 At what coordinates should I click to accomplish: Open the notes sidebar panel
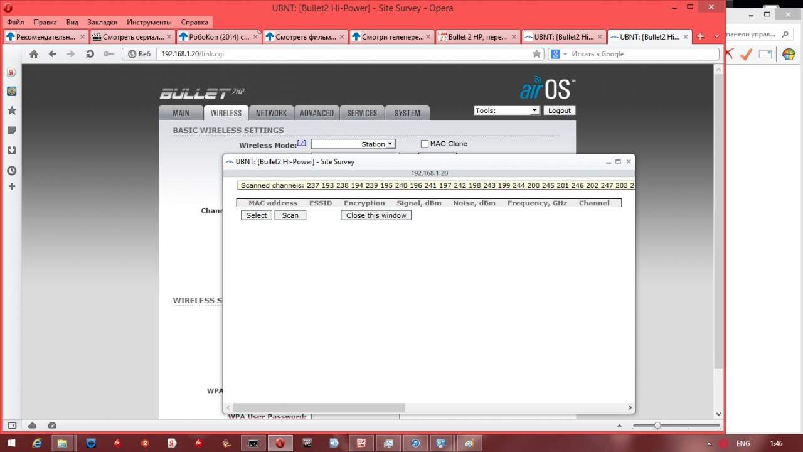pyautogui.click(x=11, y=131)
